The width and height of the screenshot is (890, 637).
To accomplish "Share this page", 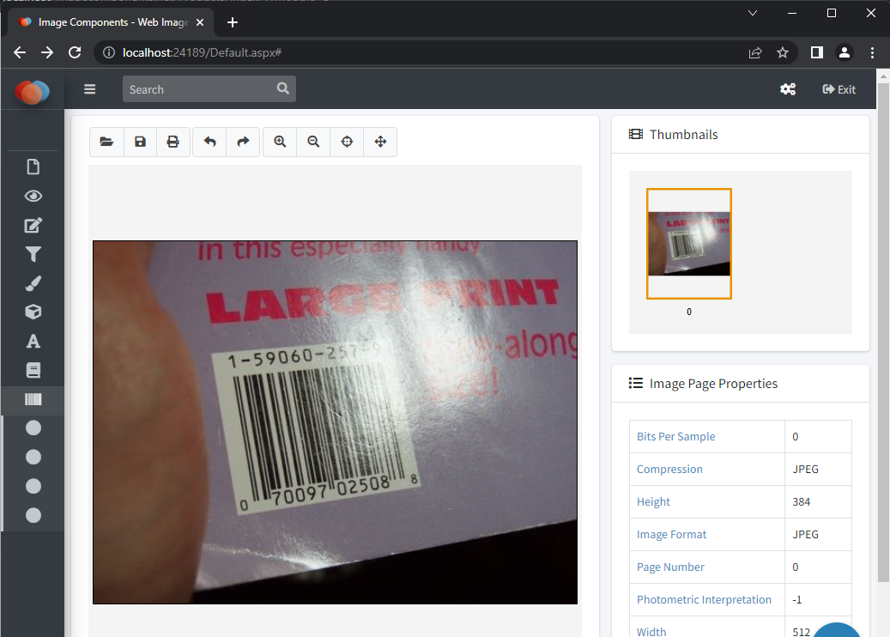I will pos(755,53).
